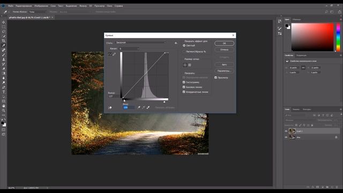The width and height of the screenshot is (343, 193).
Task: Select the Blur tool
Action: 4,78
